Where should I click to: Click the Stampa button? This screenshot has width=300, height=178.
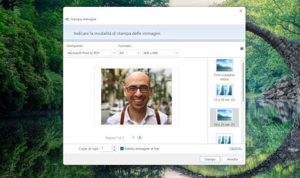coord(210,159)
